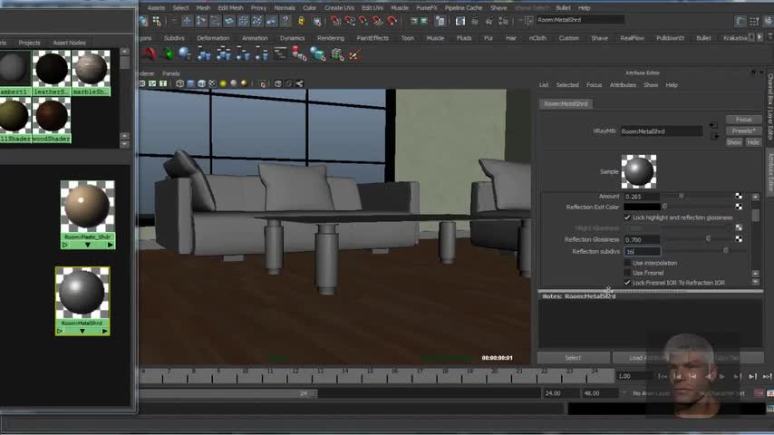
Task: Click the Reflection Exit Color swatch
Action: point(642,207)
